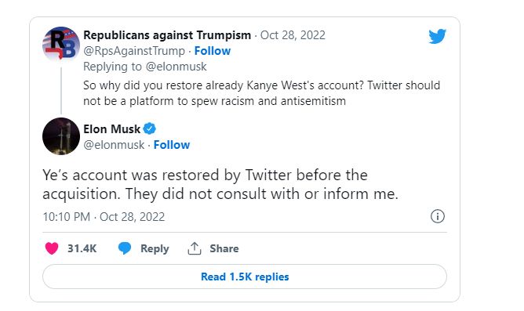Open the Republicans against Trumpism display name
The height and width of the screenshot is (311, 524).
tap(167, 35)
